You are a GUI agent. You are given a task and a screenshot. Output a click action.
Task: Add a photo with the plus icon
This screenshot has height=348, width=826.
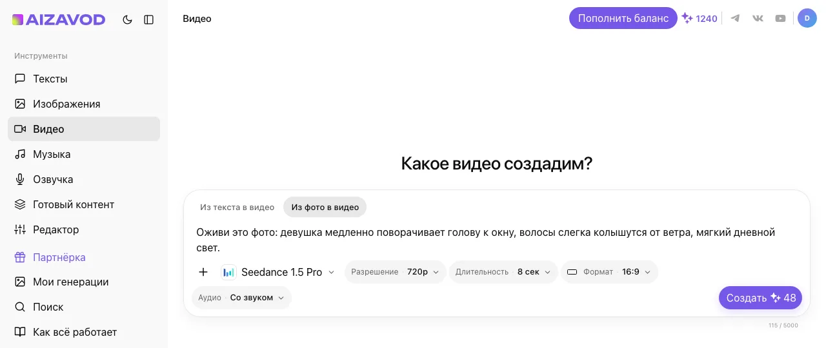tap(203, 272)
